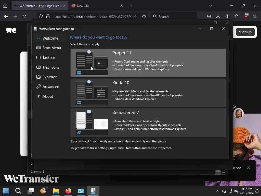Click the '2 items' status bar text
261x196 pixels.
coord(36,172)
